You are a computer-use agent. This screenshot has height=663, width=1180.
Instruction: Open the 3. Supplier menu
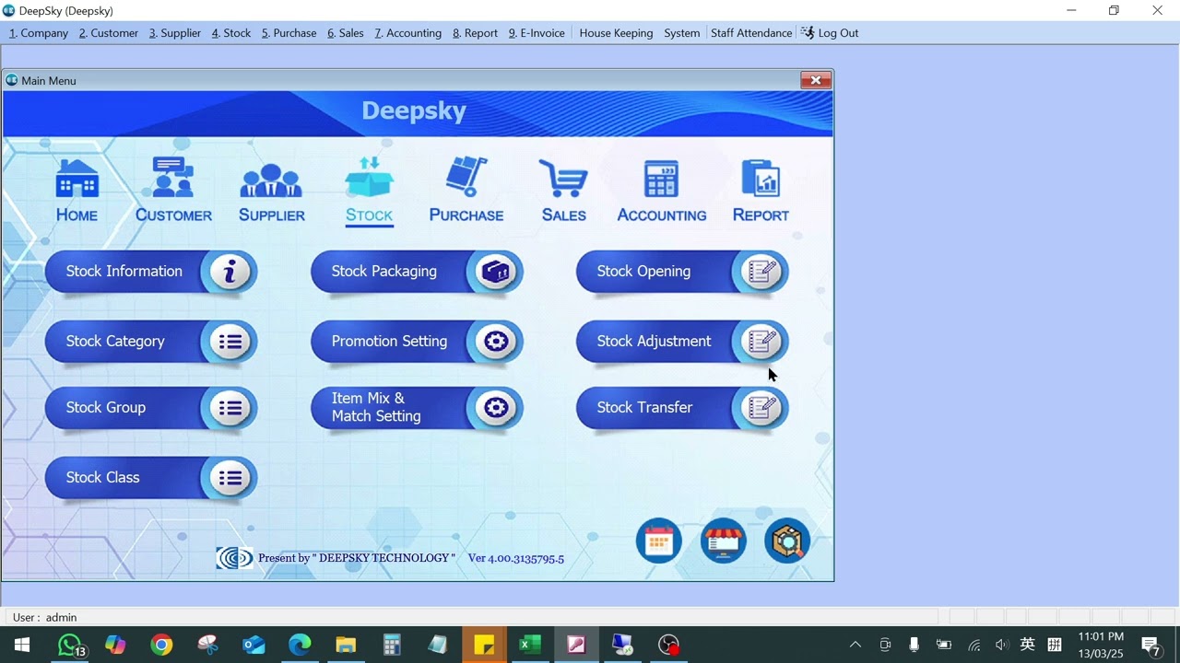[175, 33]
